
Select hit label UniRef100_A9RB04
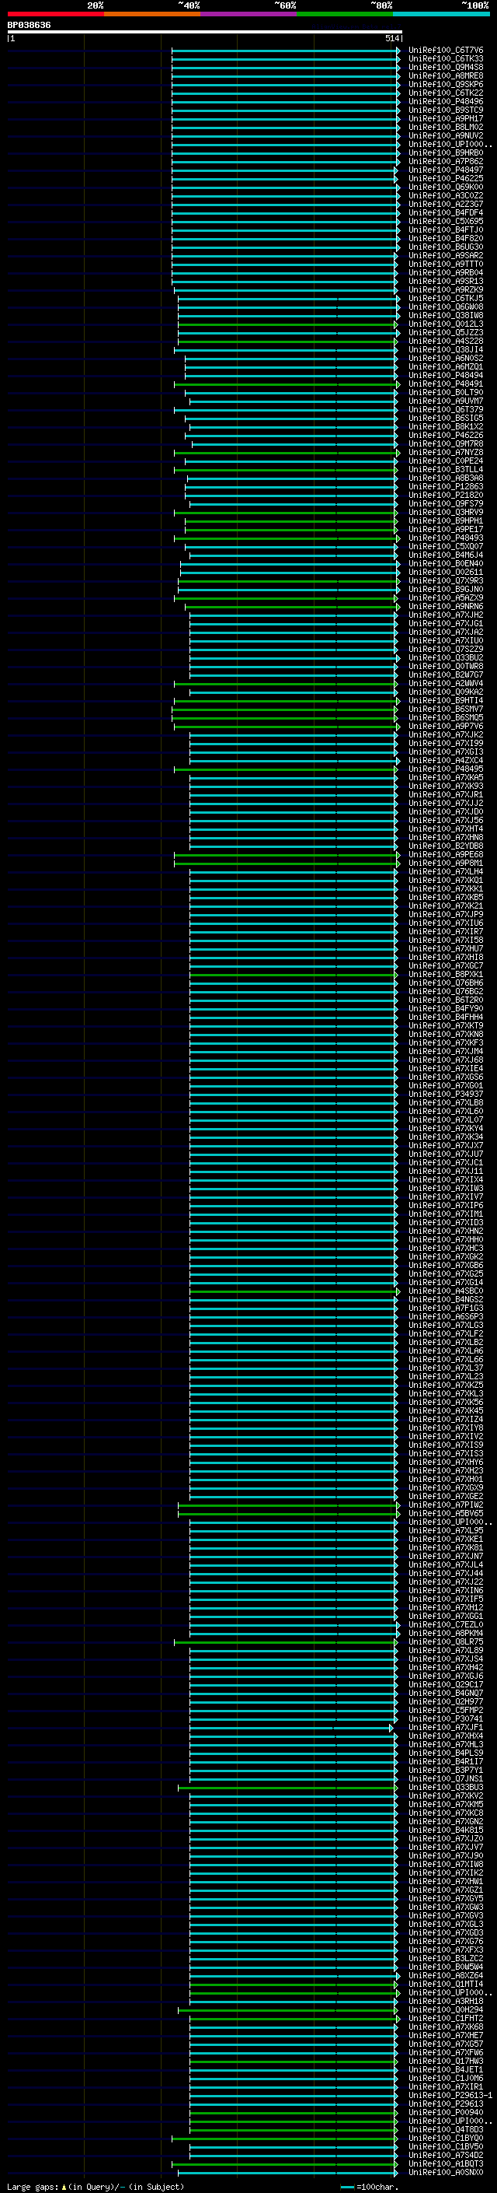[446, 273]
